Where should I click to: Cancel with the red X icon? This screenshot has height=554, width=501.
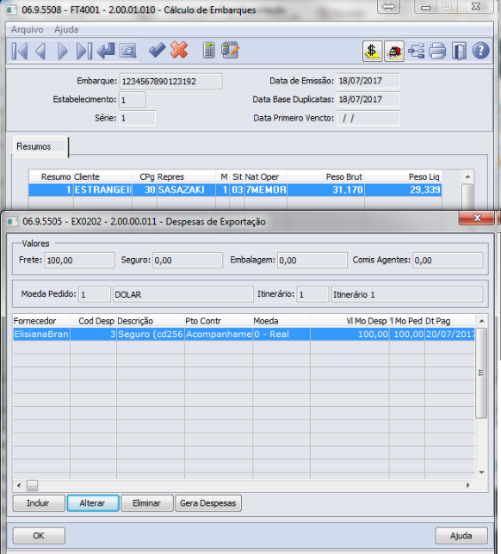(179, 50)
